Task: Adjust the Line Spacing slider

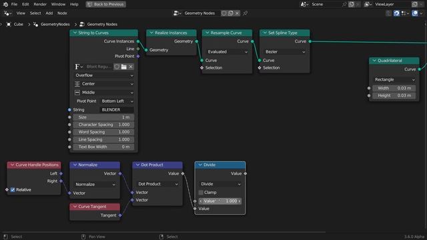Action: (x=104, y=139)
